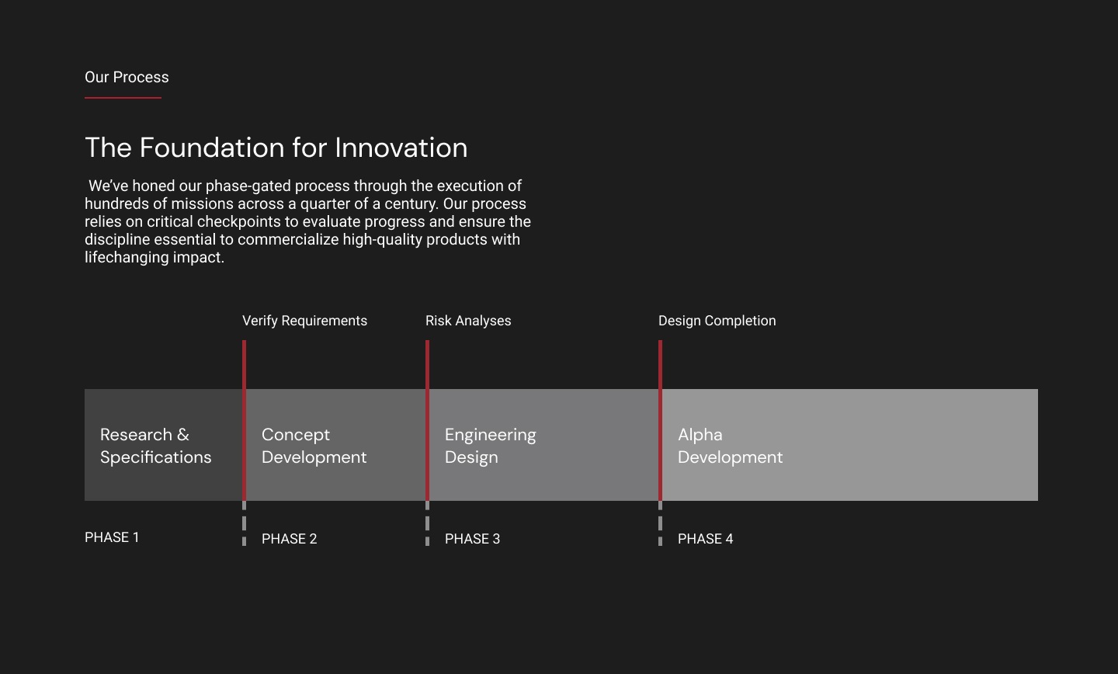Select the PHASE 2 label
Viewport: 1118px width, 674px height.
click(x=289, y=539)
